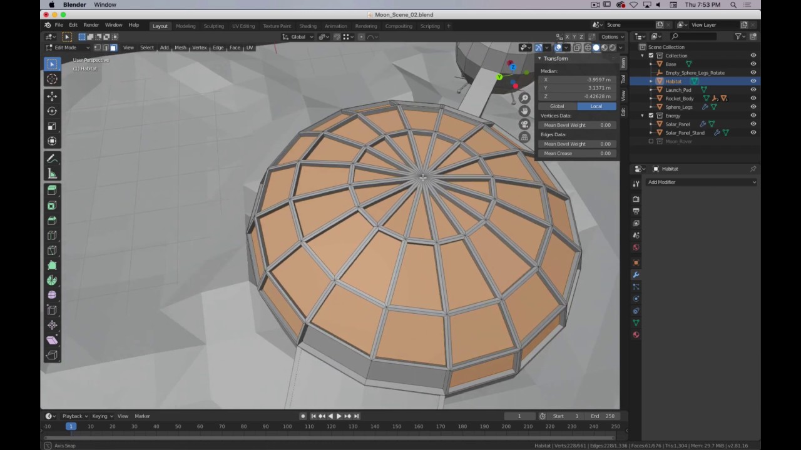
Task: Hide the Base object via its eye icon
Action: tap(753, 64)
